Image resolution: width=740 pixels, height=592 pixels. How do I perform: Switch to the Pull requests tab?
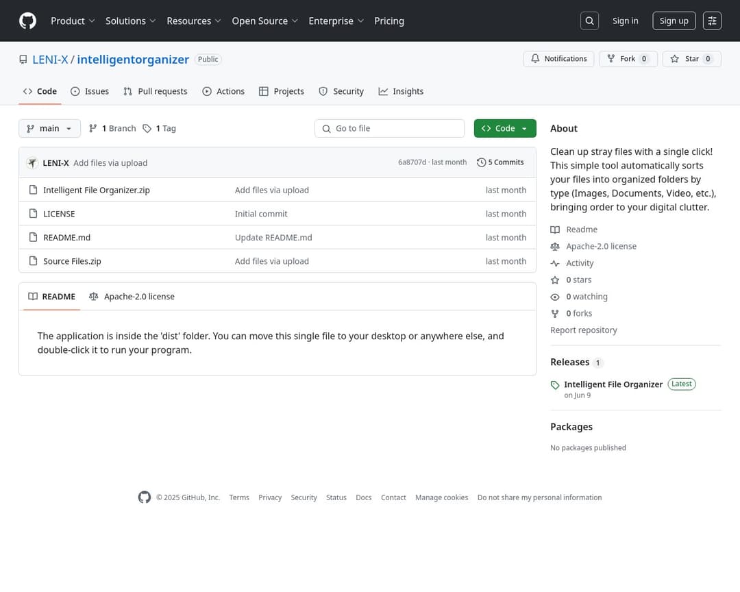click(156, 92)
